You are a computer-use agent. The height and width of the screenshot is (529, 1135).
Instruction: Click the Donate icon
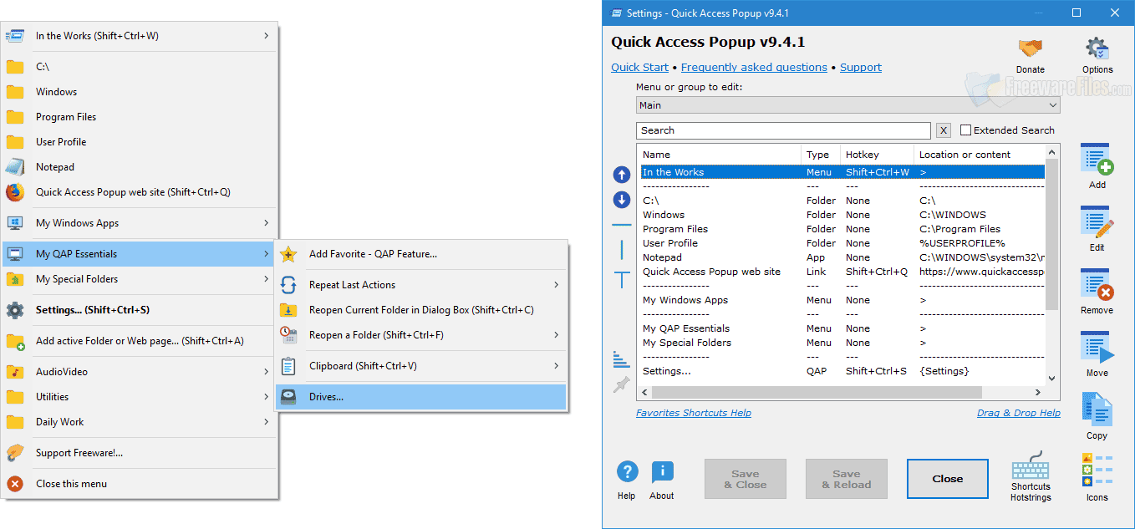click(1029, 48)
